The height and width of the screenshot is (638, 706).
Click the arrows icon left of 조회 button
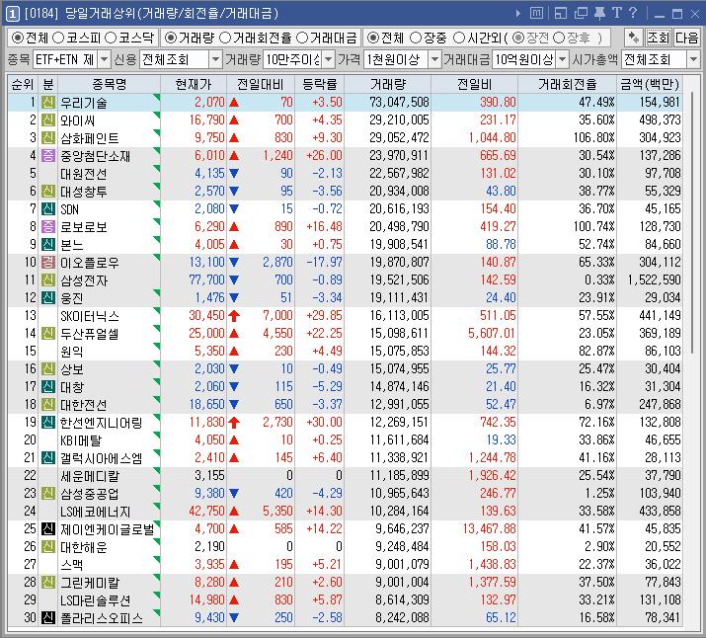click(634, 38)
